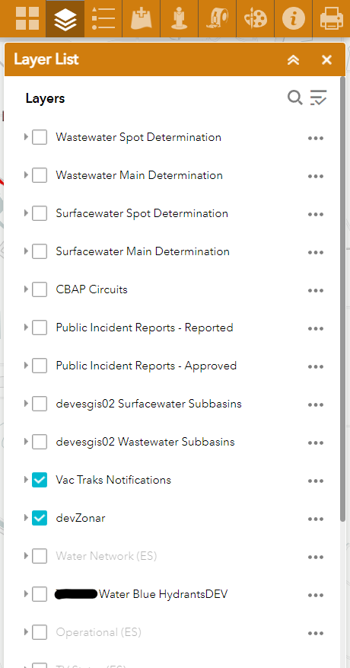350x668 pixels.
Task: Expand Public Incident Reports - Approved
Action: [x=26, y=366]
